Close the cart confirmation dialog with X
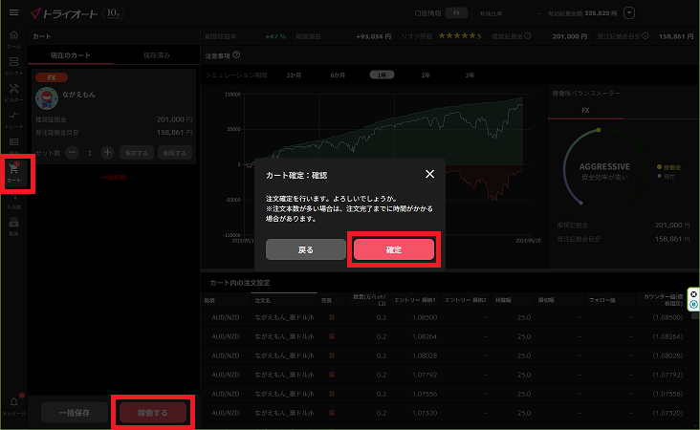 tap(429, 174)
